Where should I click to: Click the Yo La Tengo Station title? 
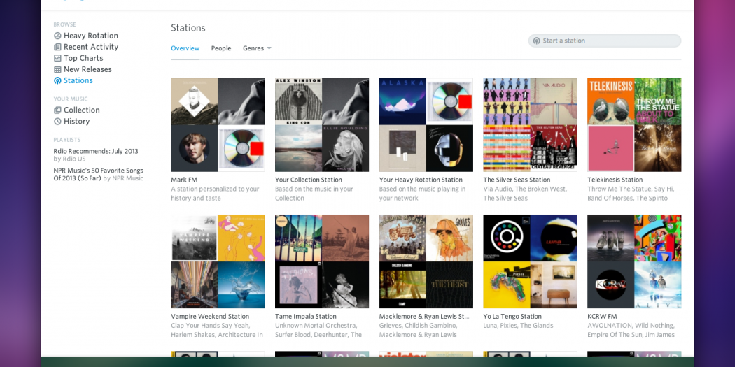(x=512, y=316)
